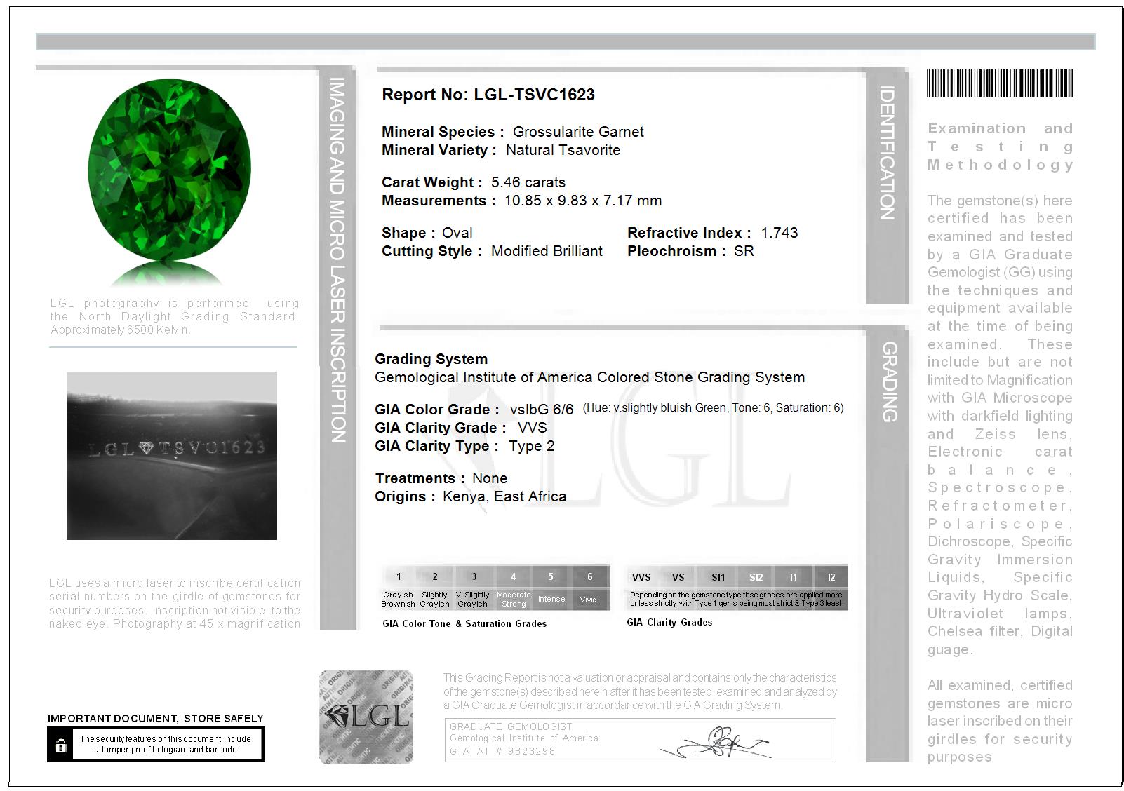The height and width of the screenshot is (791, 1124).
Task: Click the 'Type 2' clarity type value
Action: [x=532, y=446]
